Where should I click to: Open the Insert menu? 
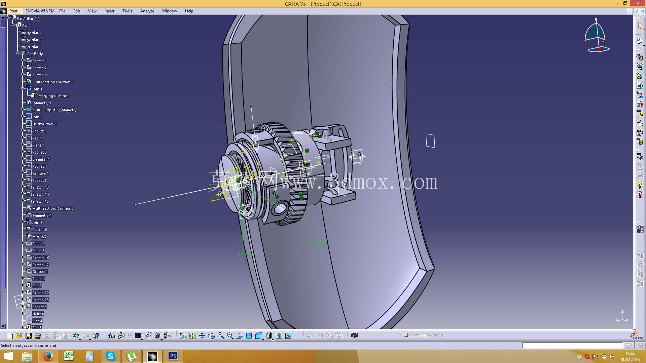pos(109,11)
